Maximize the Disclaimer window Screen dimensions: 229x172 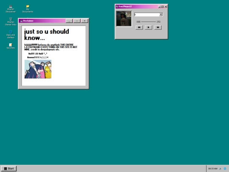(x=77, y=21)
